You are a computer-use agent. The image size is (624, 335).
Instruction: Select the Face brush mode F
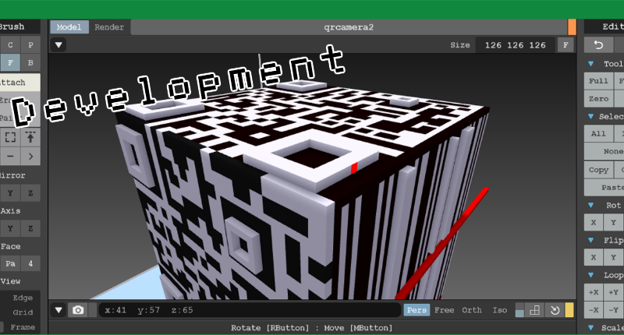point(10,63)
